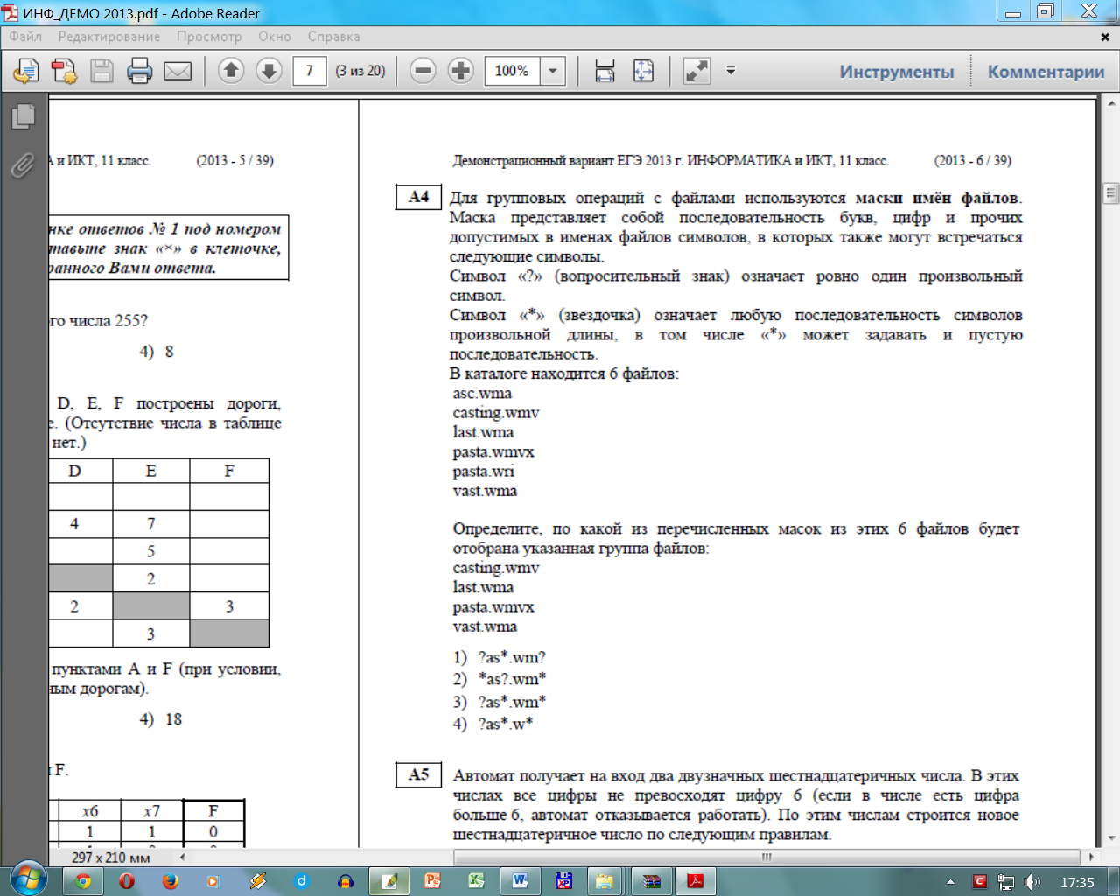Click the clock showing 17:35
1120x896 pixels.
pos(1077,882)
